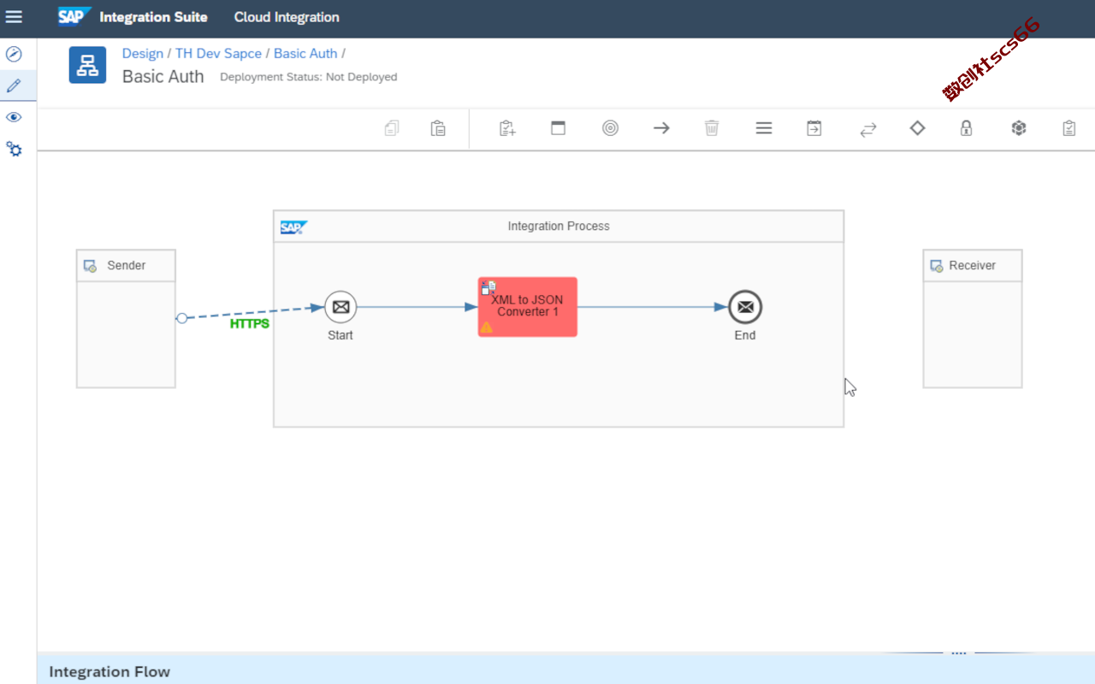1095x684 pixels.
Task: Open the Discover compass sidebar icon
Action: pyautogui.click(x=14, y=54)
